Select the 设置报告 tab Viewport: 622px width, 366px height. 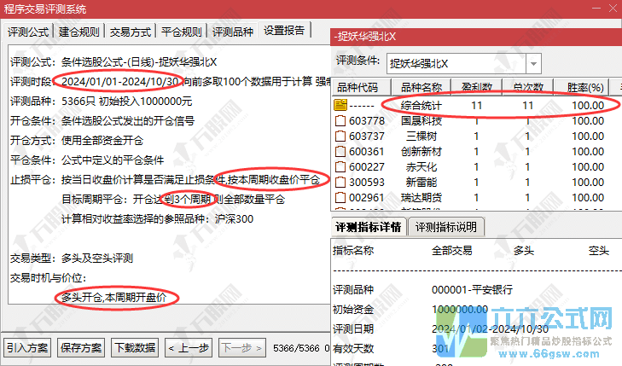click(x=284, y=31)
